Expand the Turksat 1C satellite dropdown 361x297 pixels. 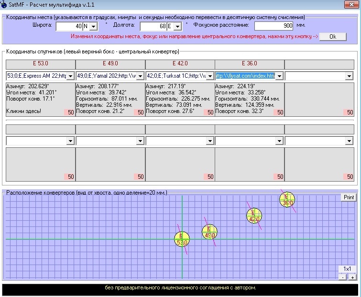pyautogui.click(x=210, y=76)
